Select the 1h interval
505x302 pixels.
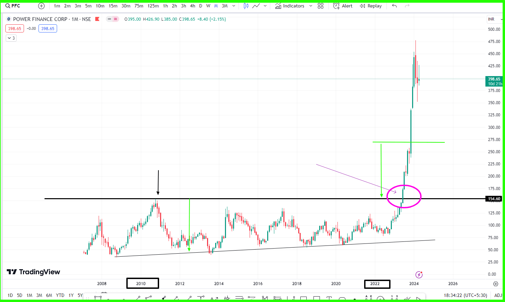click(165, 6)
